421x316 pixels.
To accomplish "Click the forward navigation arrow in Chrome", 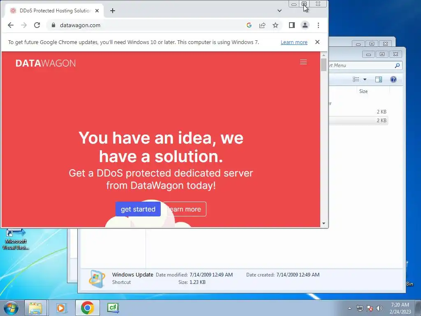I will pos(24,25).
